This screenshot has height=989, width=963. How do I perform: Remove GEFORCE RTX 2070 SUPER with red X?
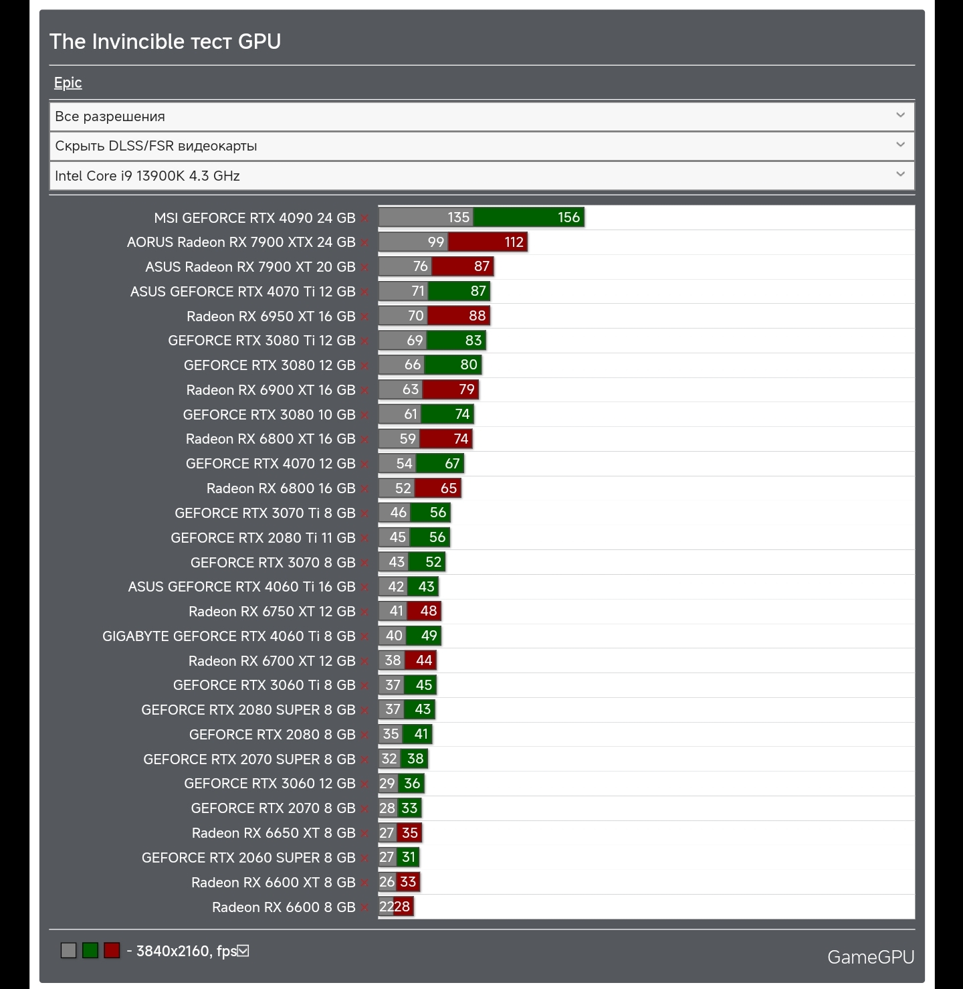[x=364, y=760]
